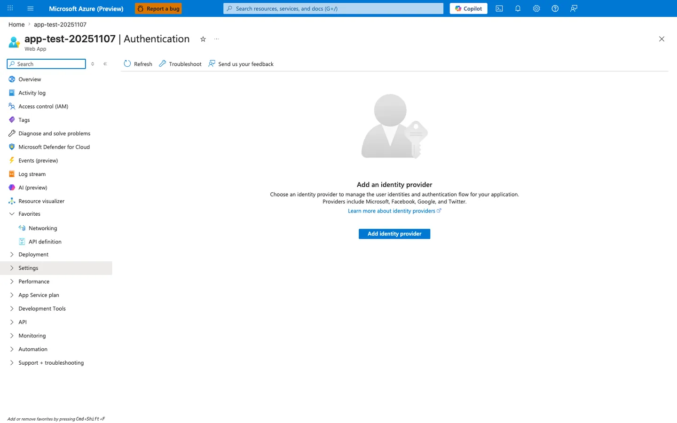Click Send us your feedback
Screen dimensions: 677x423
point(241,64)
